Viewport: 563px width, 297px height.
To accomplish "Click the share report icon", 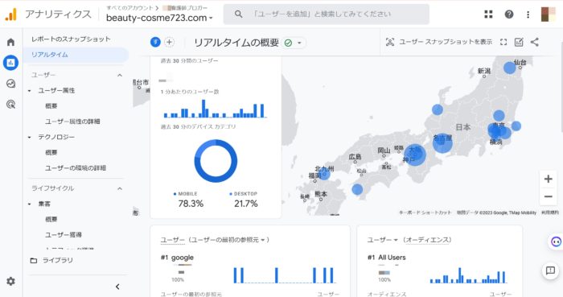I will (x=535, y=42).
